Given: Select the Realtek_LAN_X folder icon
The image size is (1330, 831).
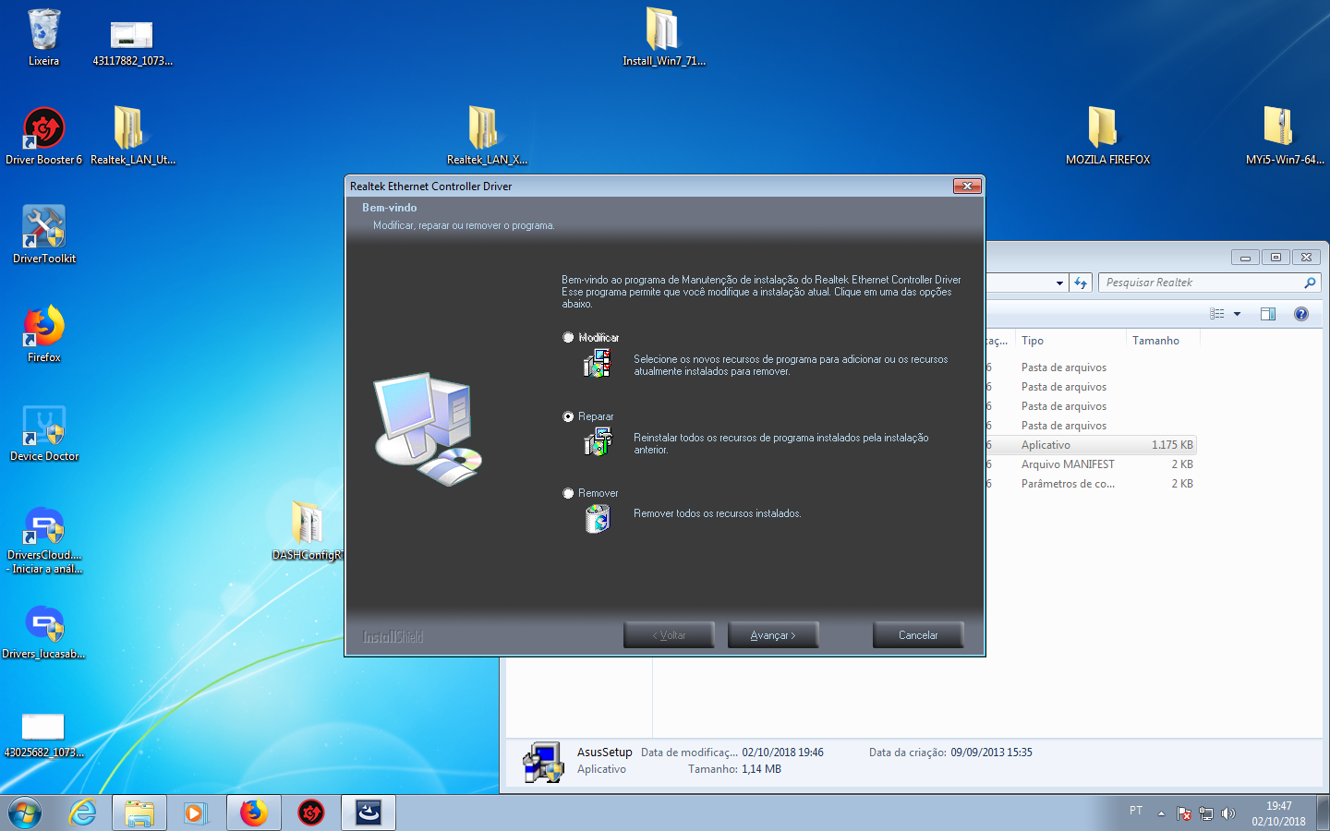Looking at the screenshot, I should 487,136.
